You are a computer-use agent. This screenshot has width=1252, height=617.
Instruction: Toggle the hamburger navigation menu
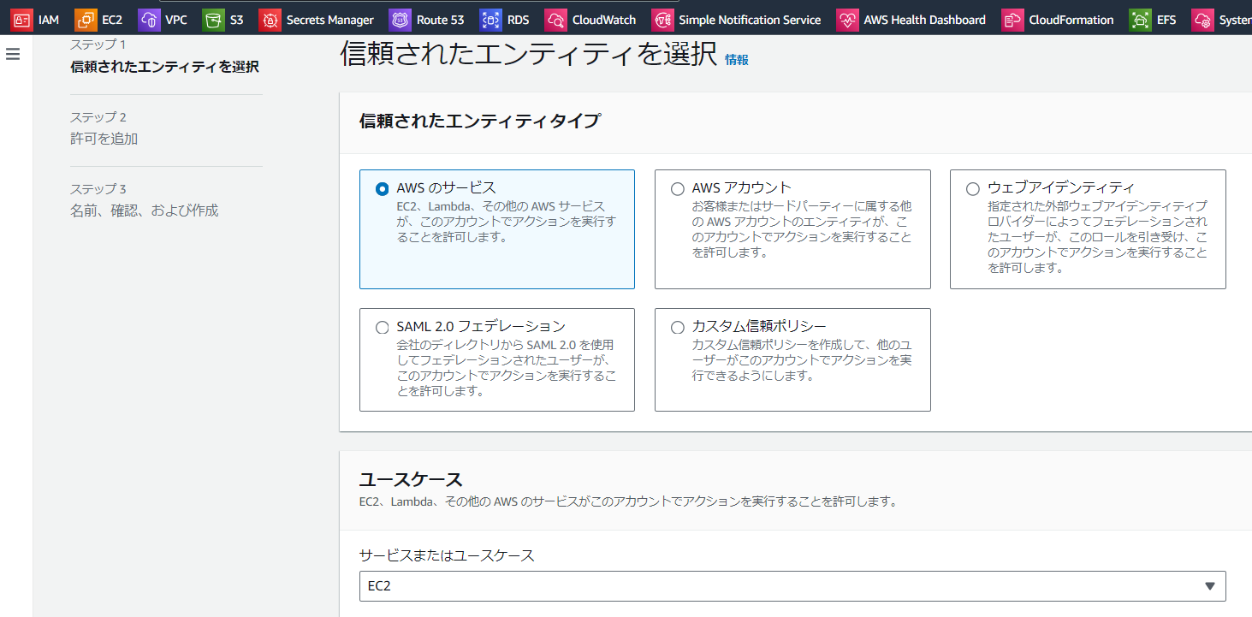pyautogui.click(x=13, y=54)
